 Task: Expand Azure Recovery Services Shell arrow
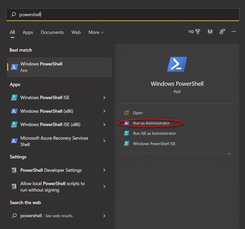[104, 141]
